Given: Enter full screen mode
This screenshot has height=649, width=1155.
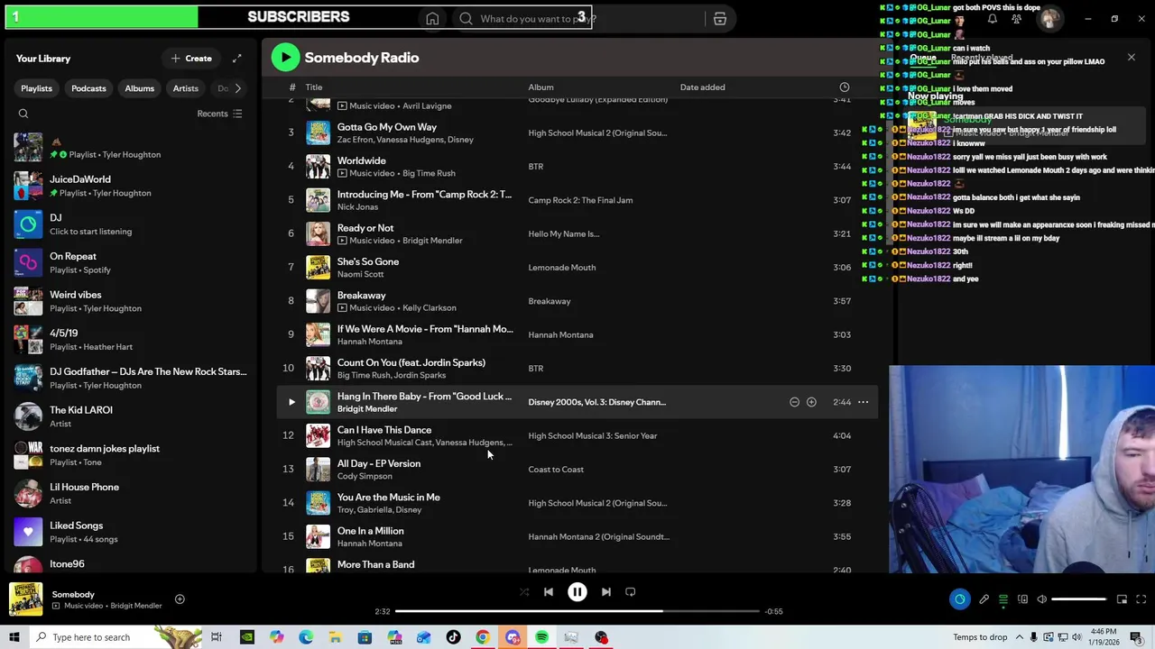Looking at the screenshot, I should click(1141, 599).
